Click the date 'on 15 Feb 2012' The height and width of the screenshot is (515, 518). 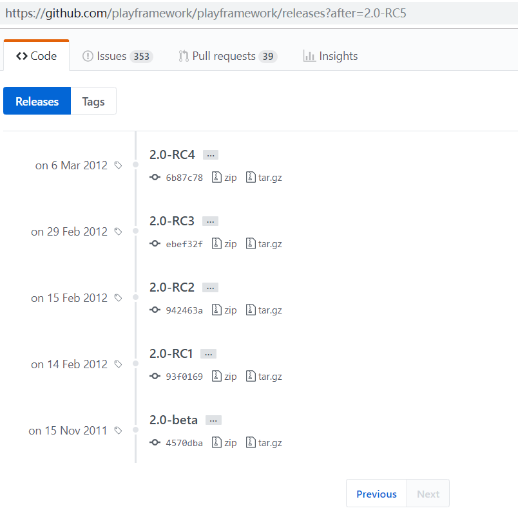click(x=70, y=298)
